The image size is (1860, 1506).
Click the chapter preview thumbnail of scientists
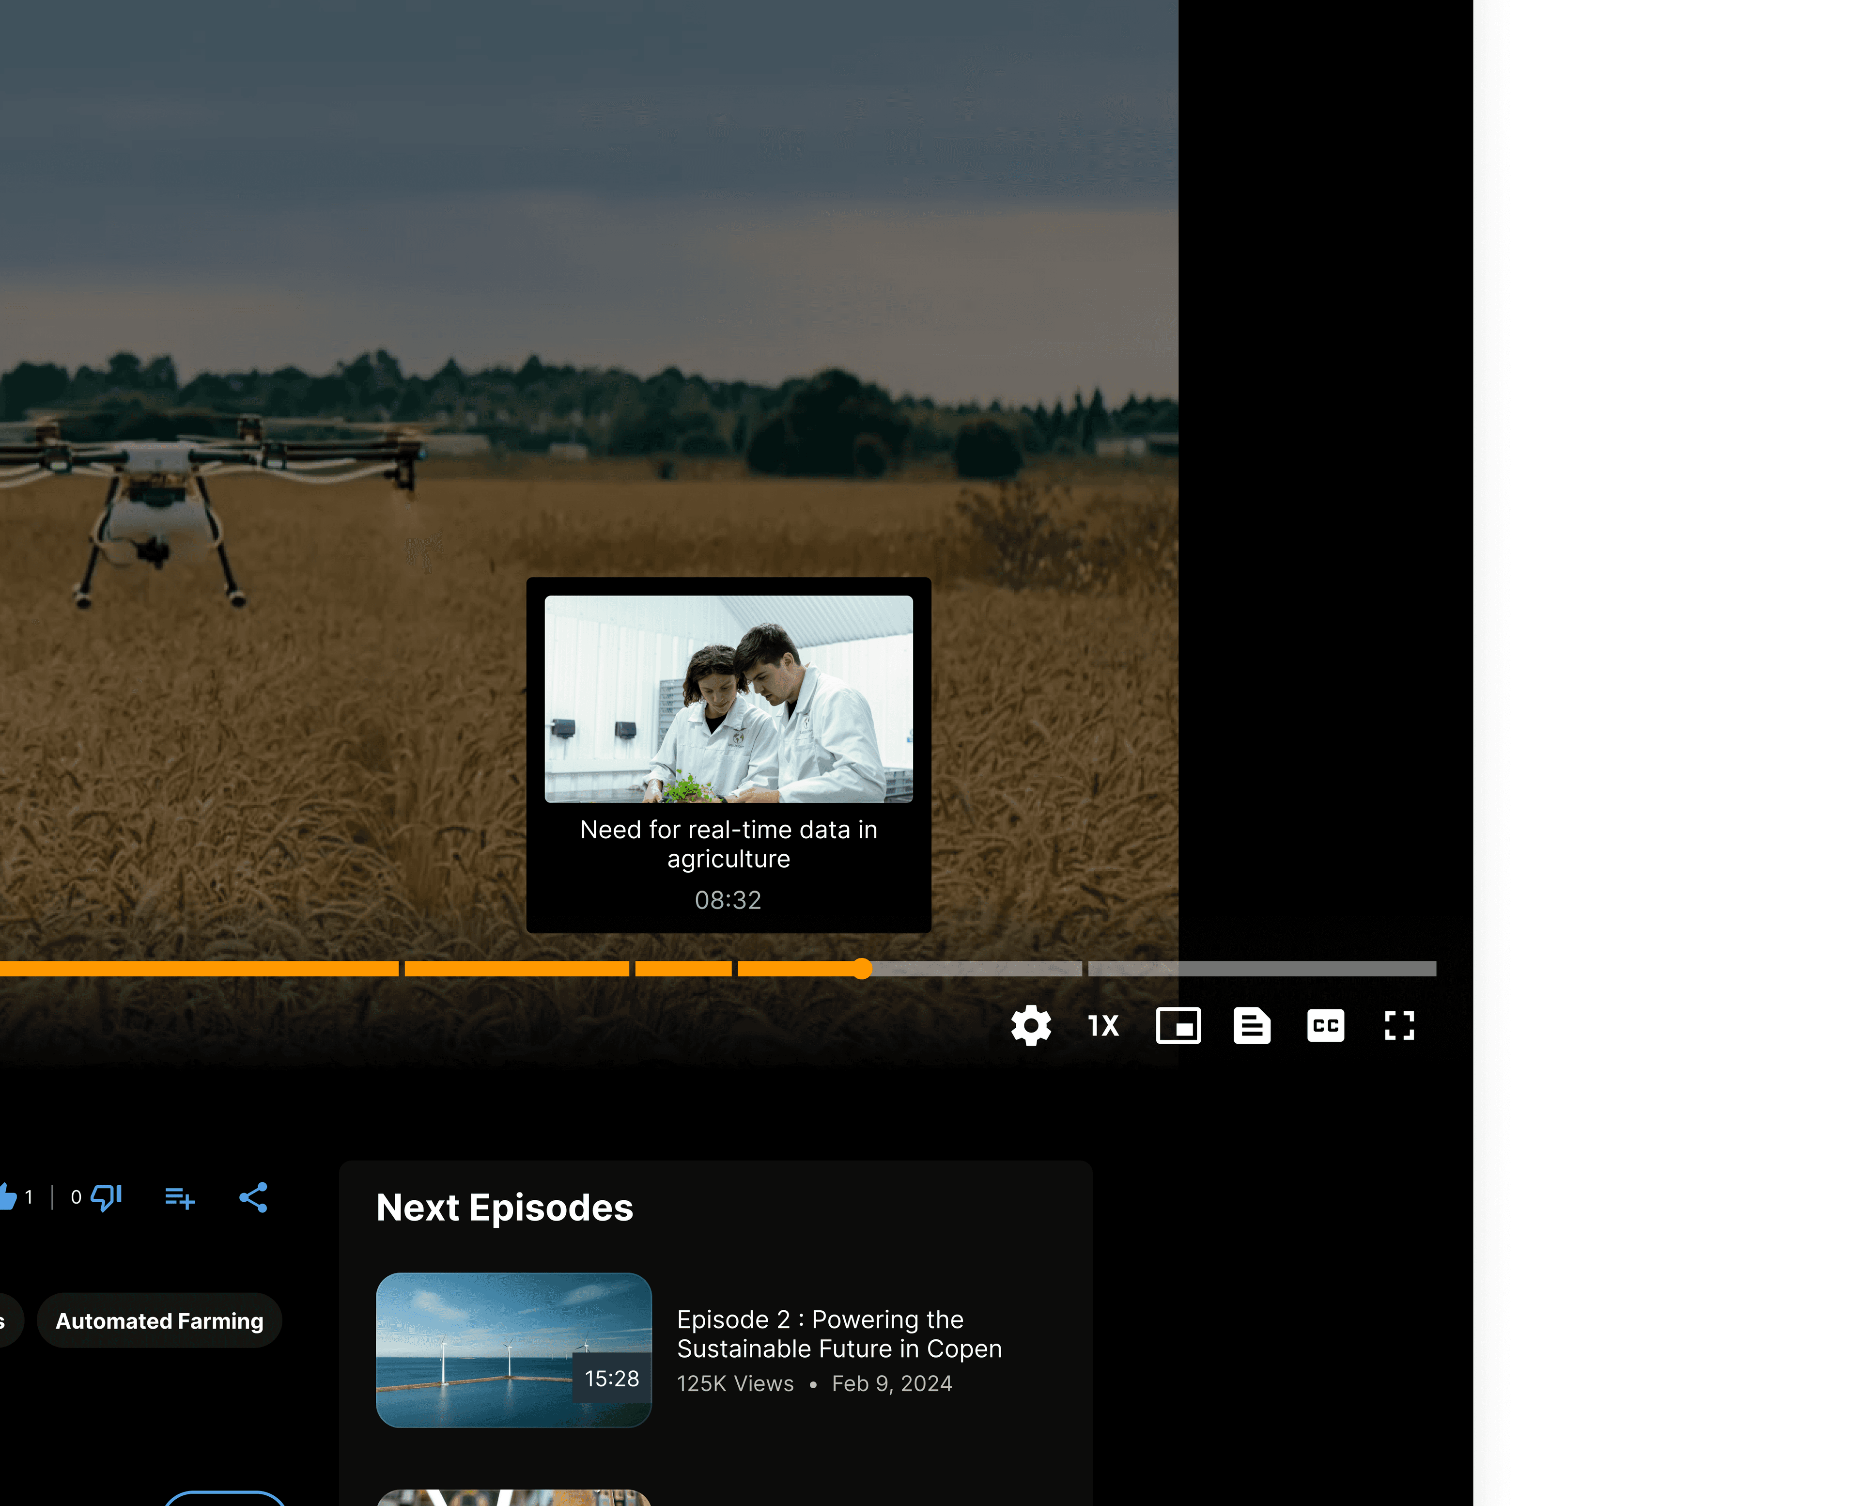tap(728, 698)
